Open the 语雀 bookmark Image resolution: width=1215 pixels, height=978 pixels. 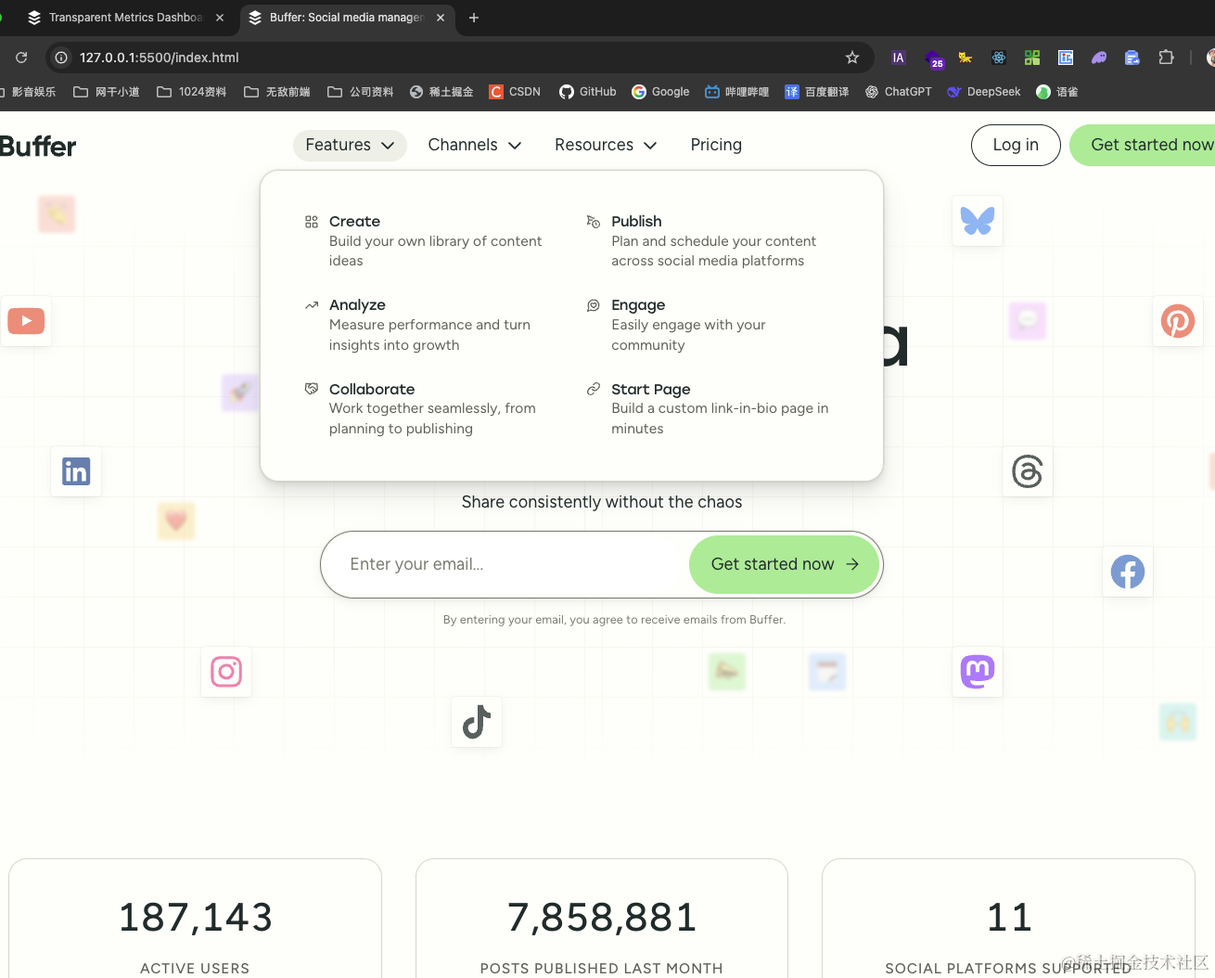[x=1057, y=92]
